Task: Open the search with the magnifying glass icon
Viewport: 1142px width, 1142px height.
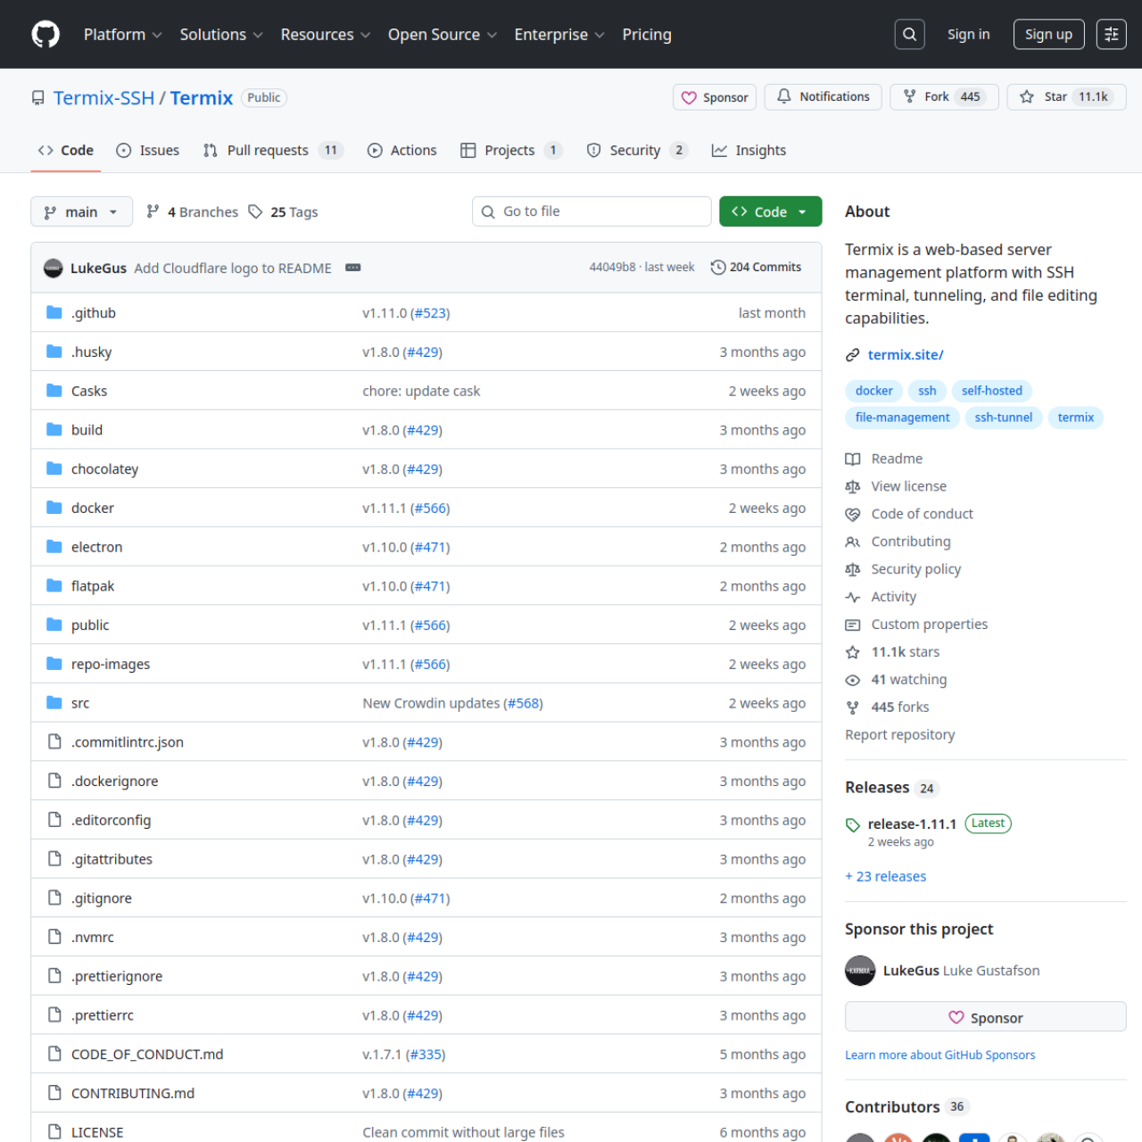Action: (x=909, y=34)
